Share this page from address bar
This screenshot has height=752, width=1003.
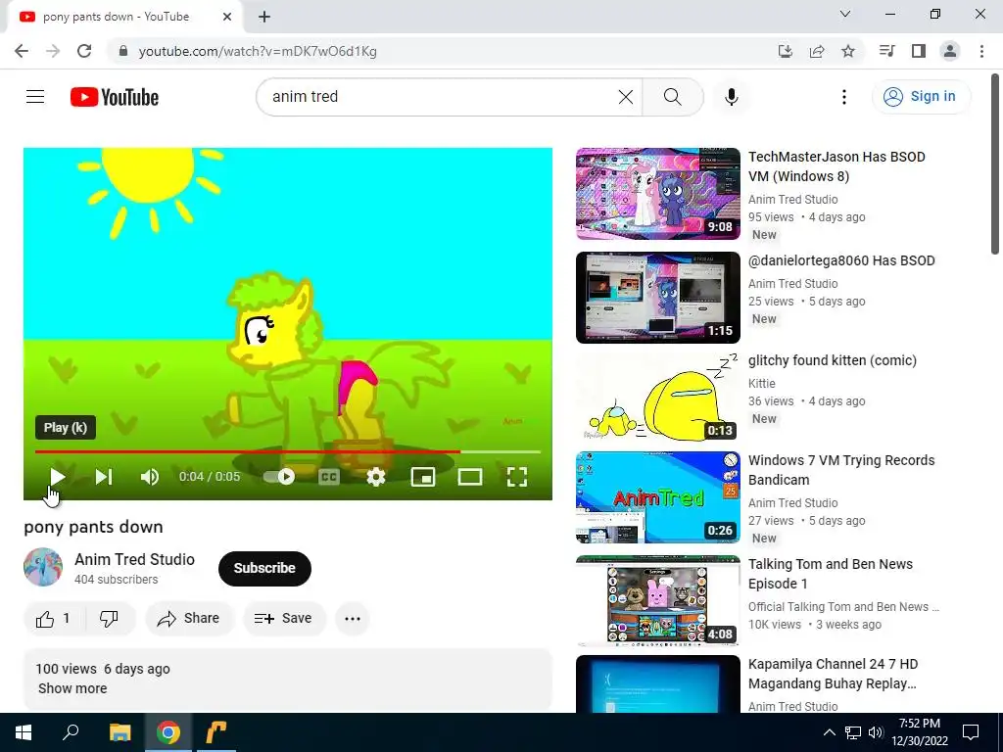816,51
